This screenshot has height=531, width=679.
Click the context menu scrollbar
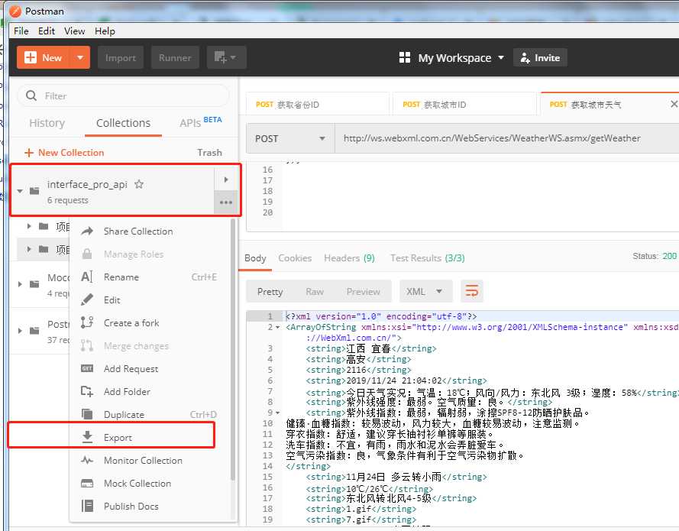[233, 350]
